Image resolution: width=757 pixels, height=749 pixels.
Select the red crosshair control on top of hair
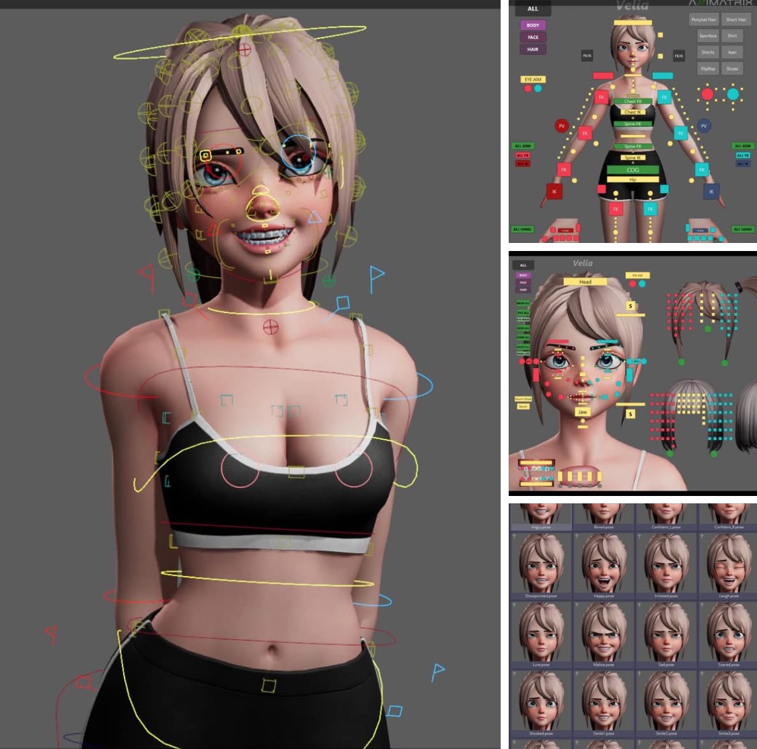[244, 49]
